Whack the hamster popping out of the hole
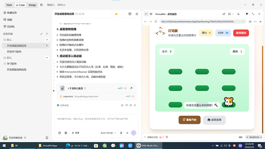 229,102
